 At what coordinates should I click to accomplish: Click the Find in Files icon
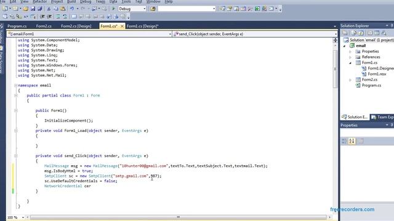[x=153, y=9]
